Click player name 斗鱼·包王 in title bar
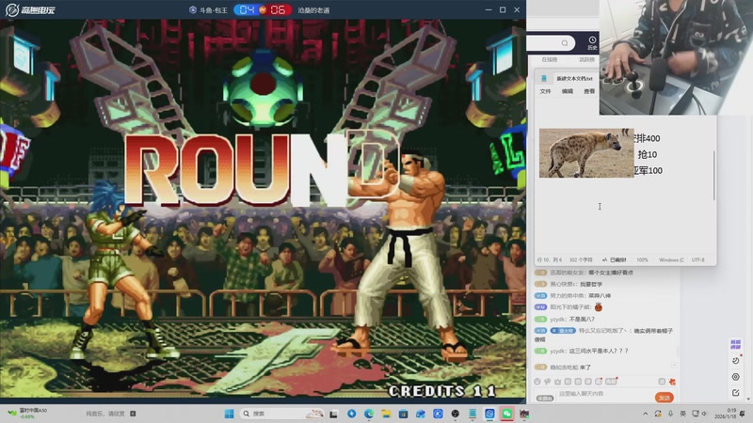Viewport: 753px width, 423px height. 214,10
